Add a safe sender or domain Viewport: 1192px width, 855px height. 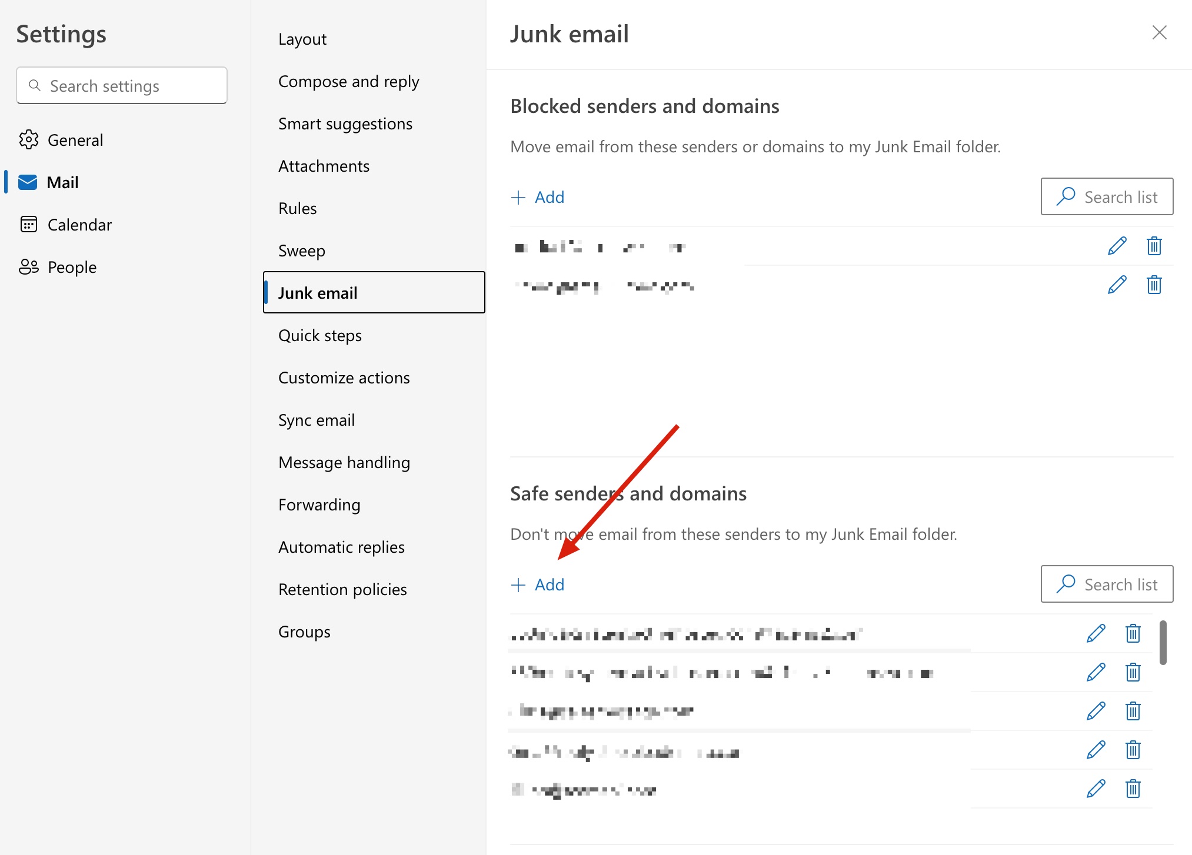pyautogui.click(x=538, y=585)
